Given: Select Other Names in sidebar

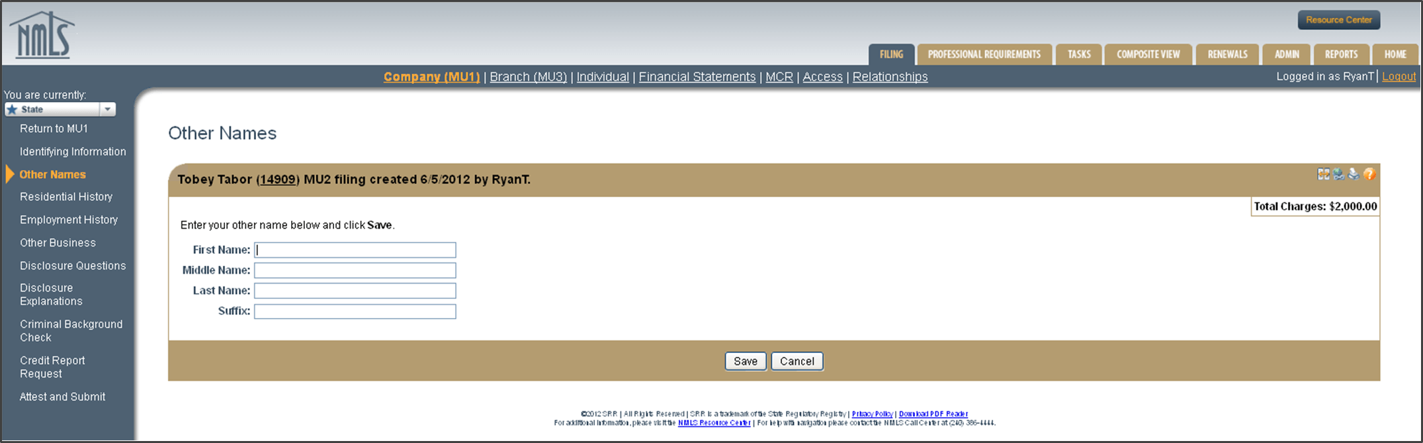Looking at the screenshot, I should tap(52, 175).
